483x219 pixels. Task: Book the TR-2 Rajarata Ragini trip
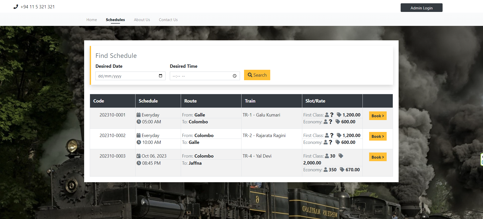tap(378, 136)
